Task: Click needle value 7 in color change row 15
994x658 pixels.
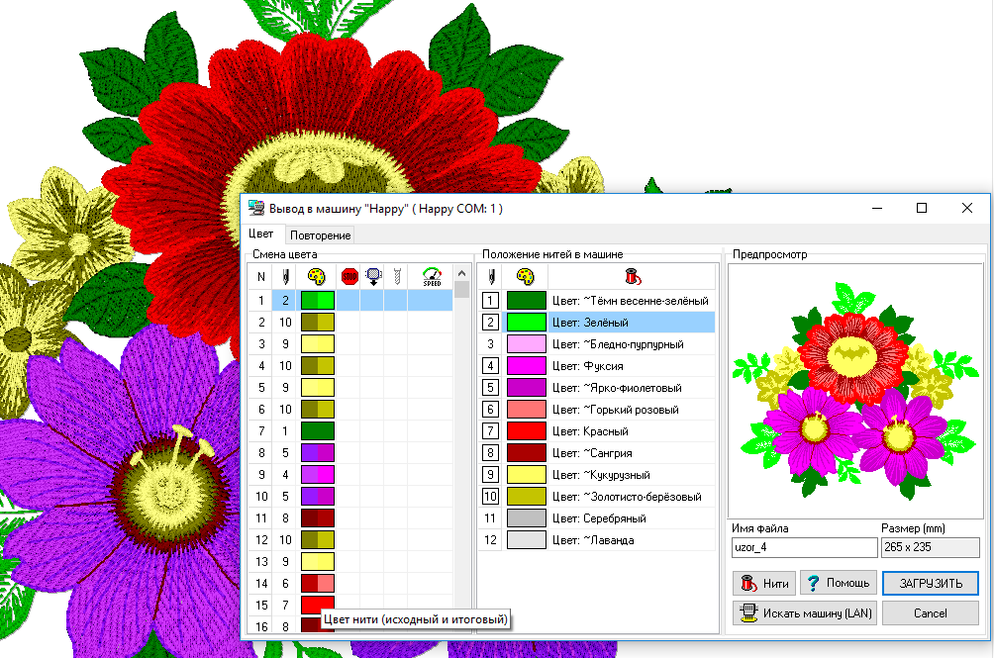Action: (285, 605)
